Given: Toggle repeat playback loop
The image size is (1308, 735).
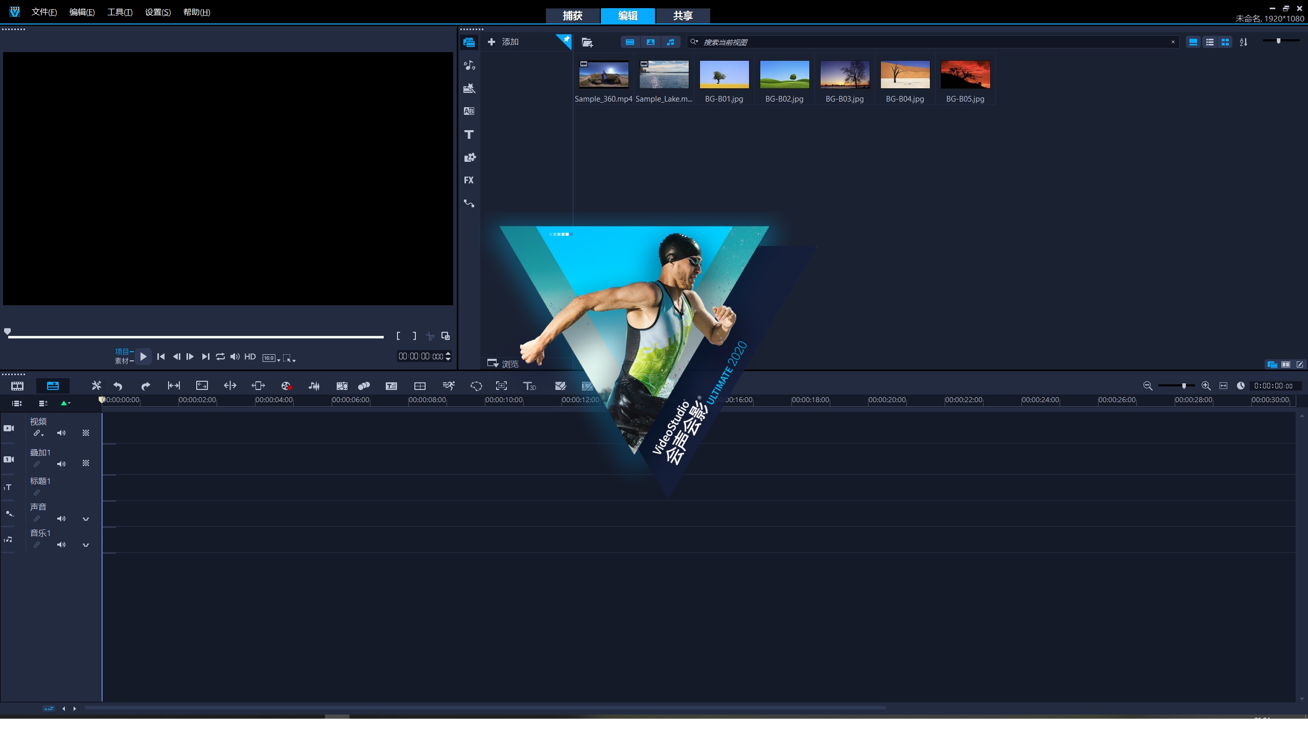Looking at the screenshot, I should tap(220, 357).
